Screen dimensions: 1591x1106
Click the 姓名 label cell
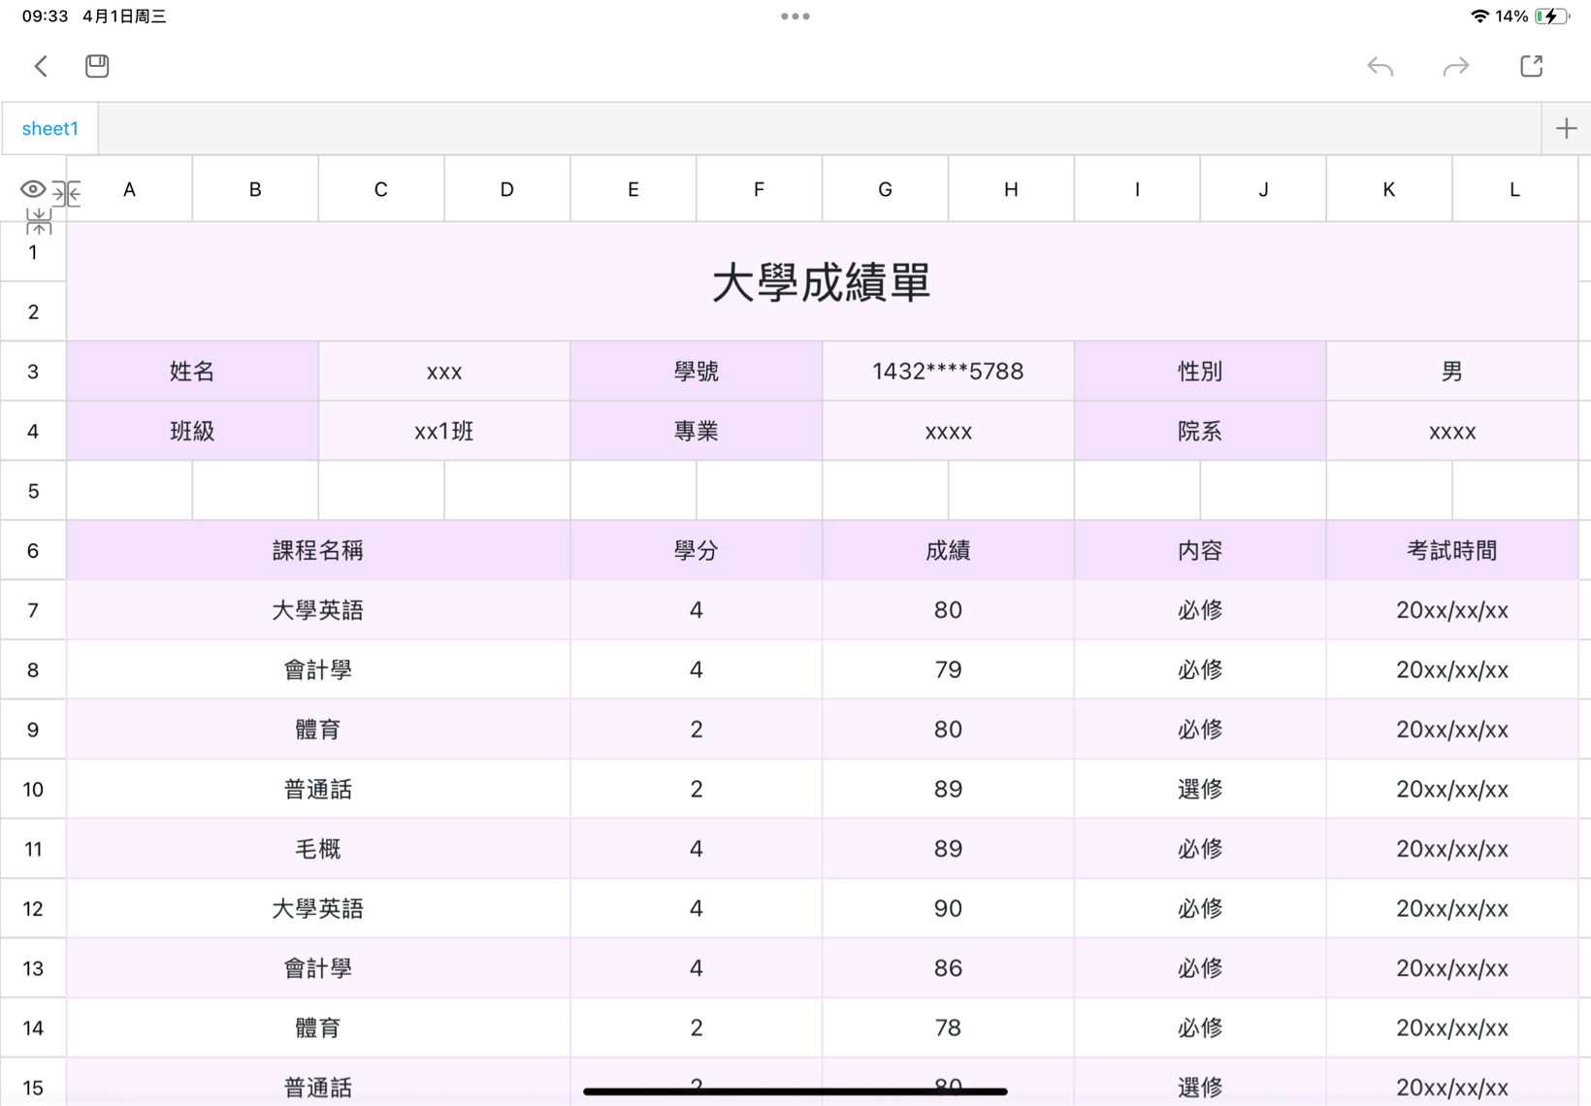click(x=192, y=371)
